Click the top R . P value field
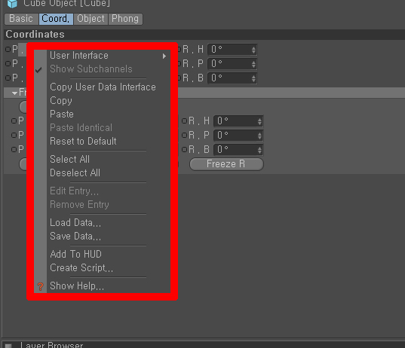The image size is (405, 348). tap(232, 64)
